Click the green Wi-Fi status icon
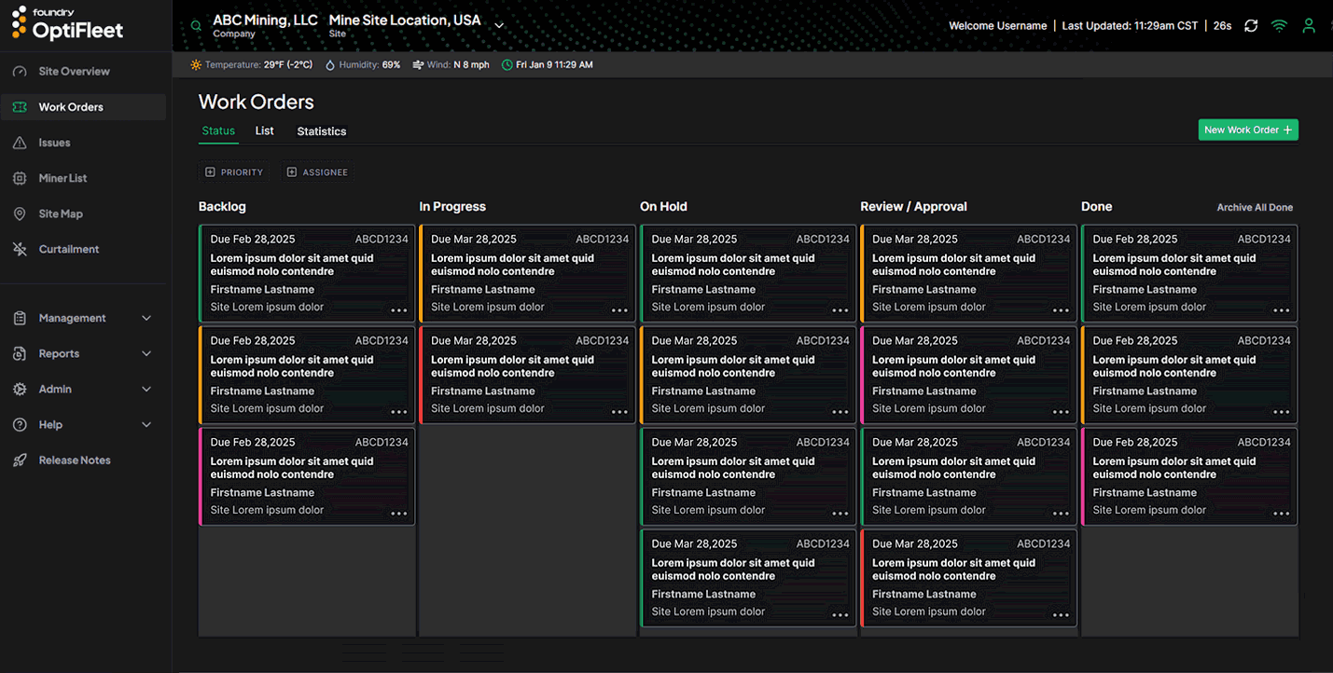1333x673 pixels. 1279,25
